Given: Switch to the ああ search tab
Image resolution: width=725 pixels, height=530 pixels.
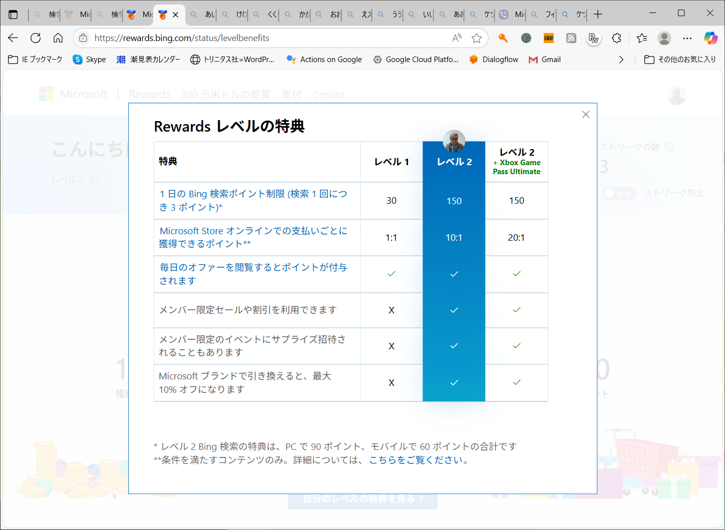Looking at the screenshot, I should (x=451, y=15).
